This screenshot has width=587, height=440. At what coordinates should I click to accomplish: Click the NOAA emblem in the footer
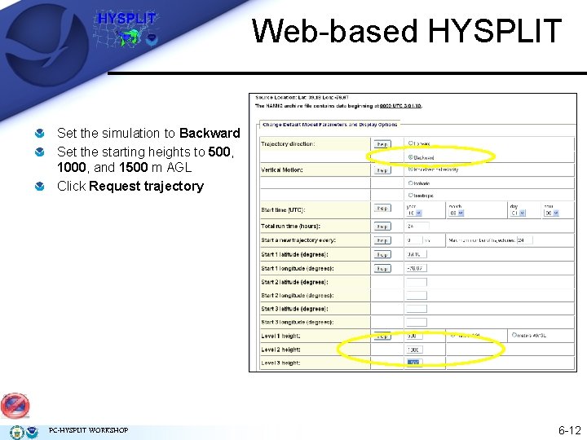pyautogui.click(x=32, y=431)
